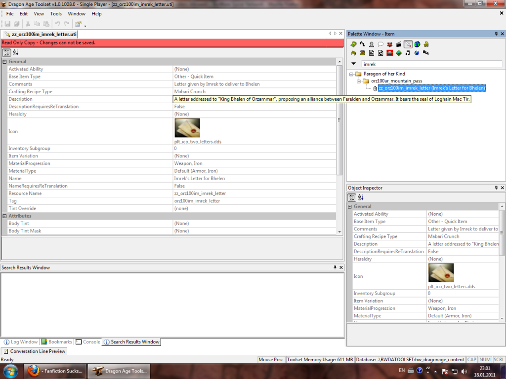506x379 pixels.
Task: Select the music note palette icon
Action: pos(408,53)
